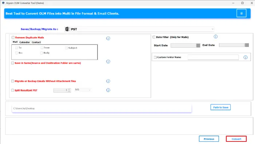Open the hamburger menu in the blue banner
This screenshot has width=255, height=144.
click(241, 13)
